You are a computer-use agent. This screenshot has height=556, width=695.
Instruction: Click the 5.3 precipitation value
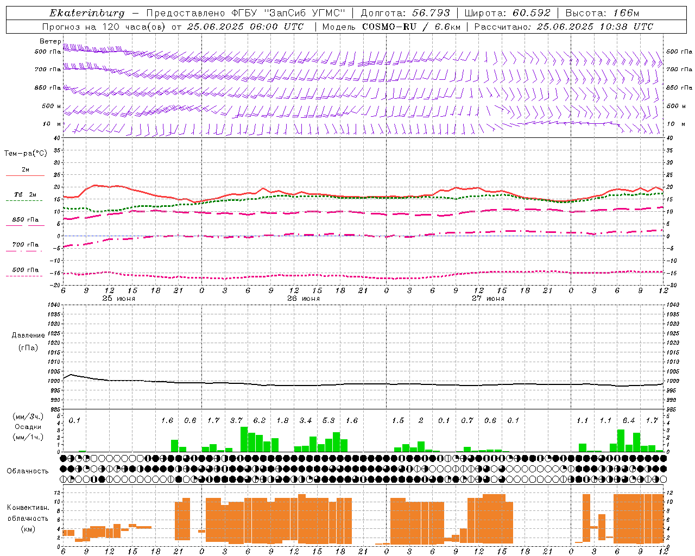[x=328, y=421]
